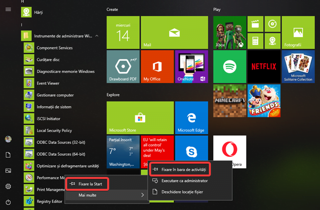Open the Microsoft Store tile

pyautogui.click(x=140, y=118)
